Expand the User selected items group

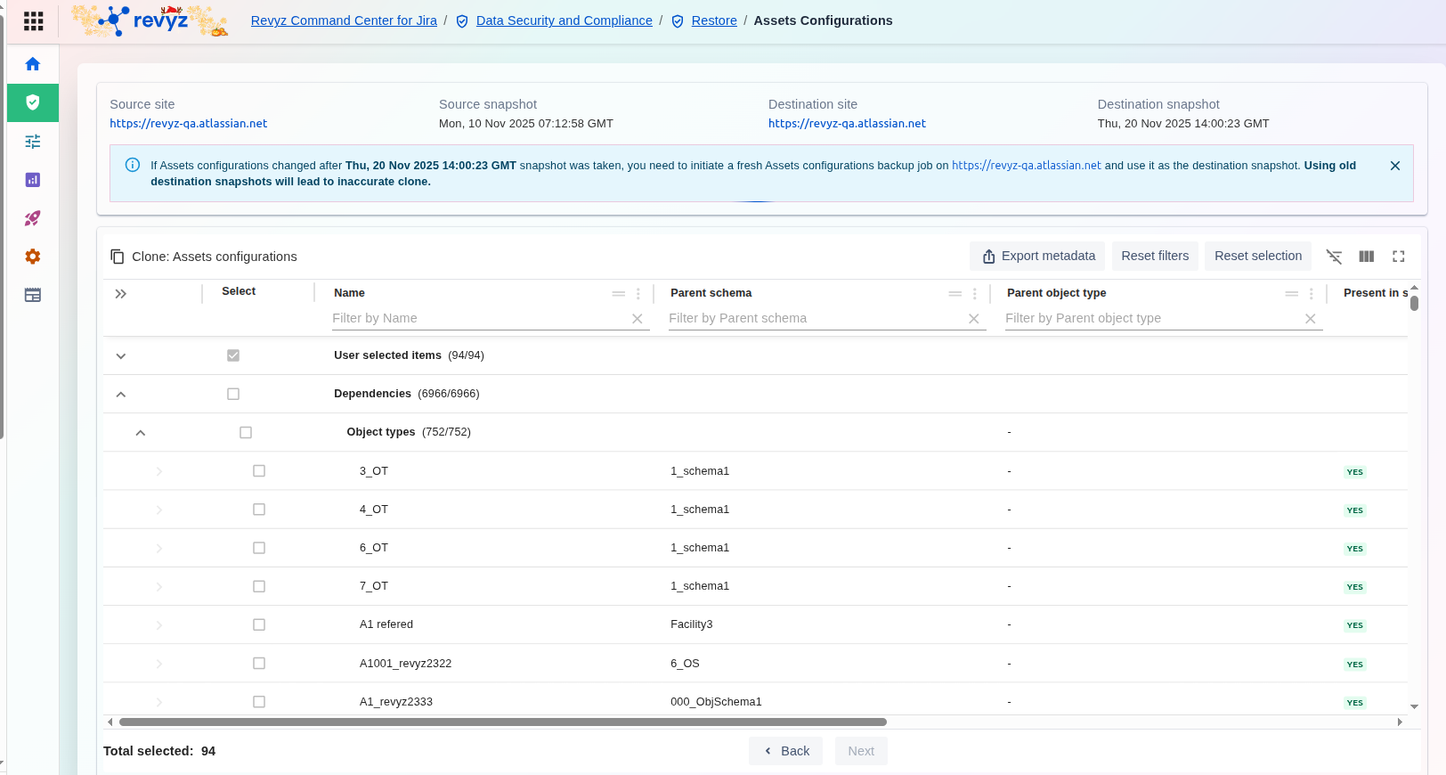pos(121,355)
